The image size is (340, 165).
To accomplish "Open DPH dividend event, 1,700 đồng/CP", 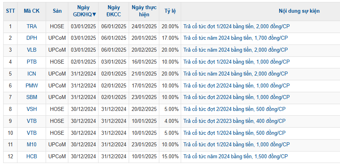I will pos(236,38).
